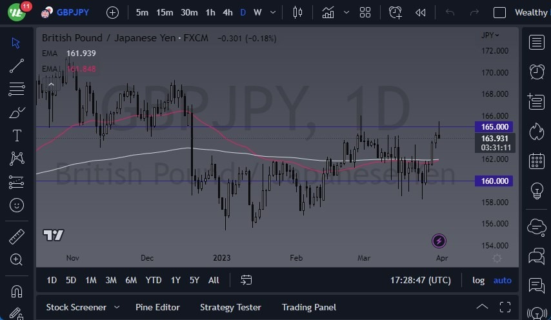This screenshot has height=320, width=551.
Task: Open the private chats panel
Action: [537, 255]
